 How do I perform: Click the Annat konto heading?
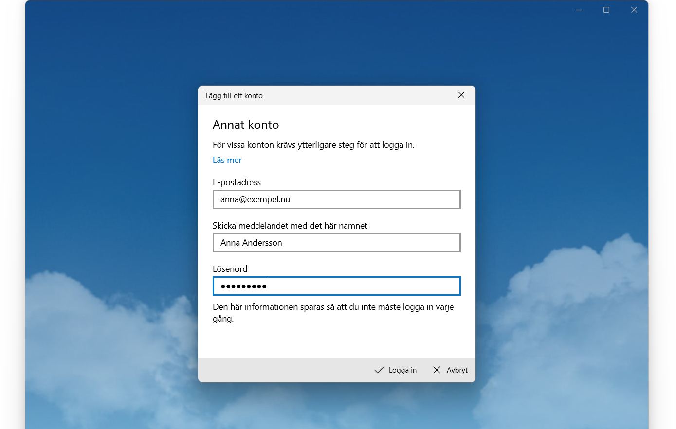point(245,125)
